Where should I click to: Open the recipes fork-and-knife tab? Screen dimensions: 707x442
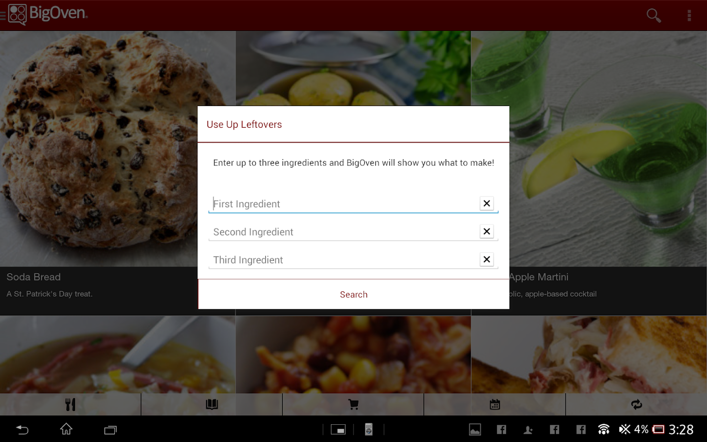70,404
